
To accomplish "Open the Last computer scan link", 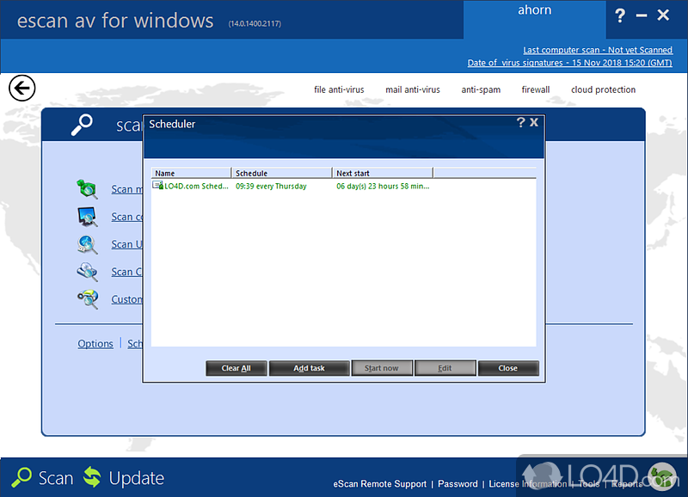I will (x=597, y=50).
